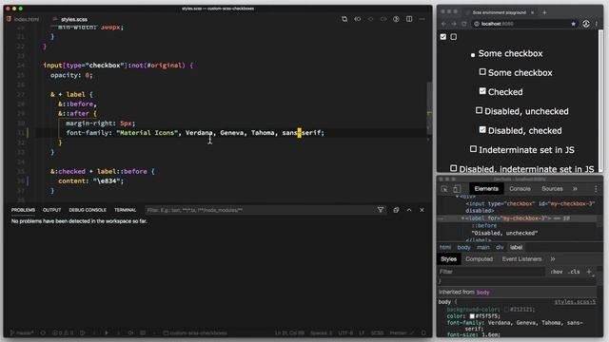Select the styles.scss editor tab
The height and width of the screenshot is (342, 609).
pos(74,19)
